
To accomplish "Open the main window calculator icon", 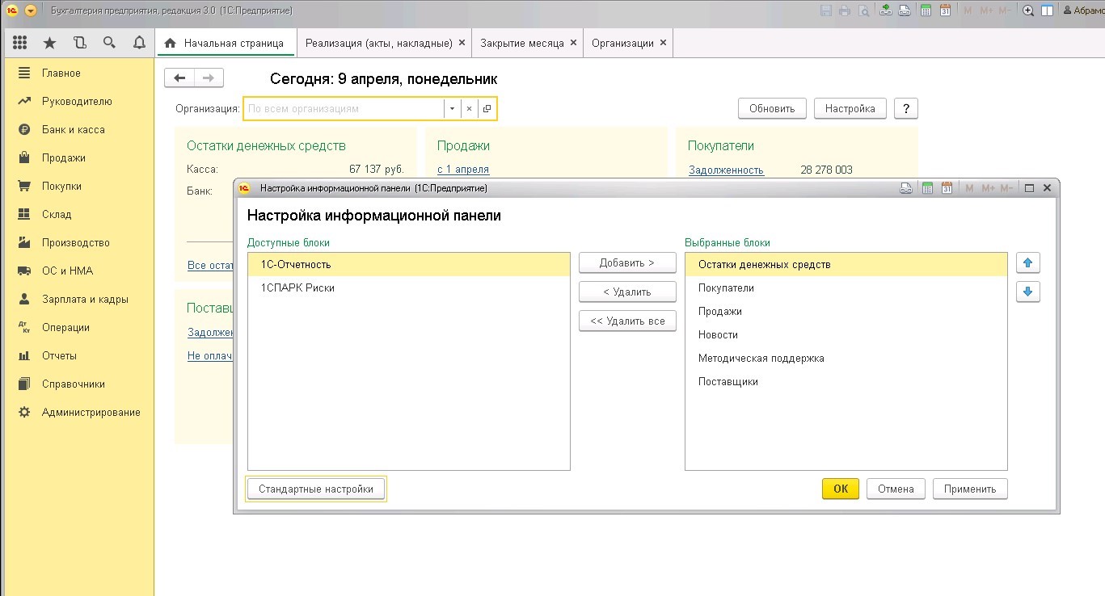I will click(926, 10).
